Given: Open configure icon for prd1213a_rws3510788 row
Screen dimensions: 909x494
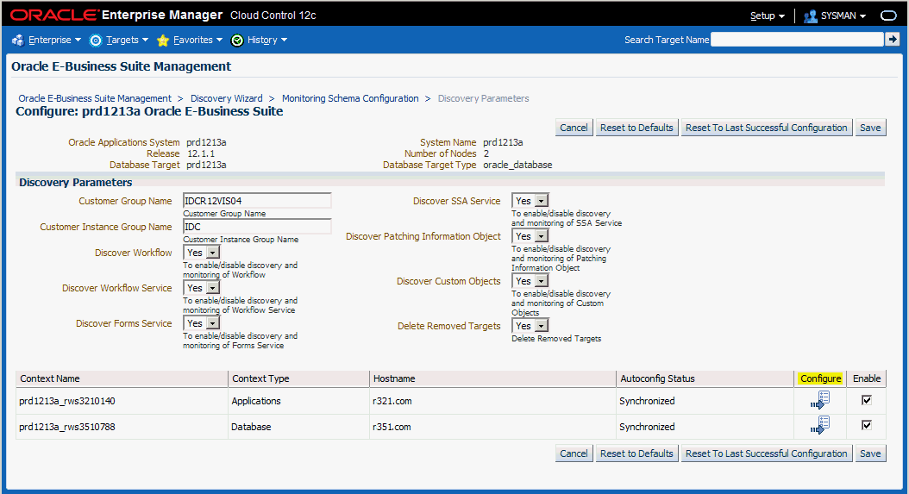Looking at the screenshot, I should coord(820,426).
